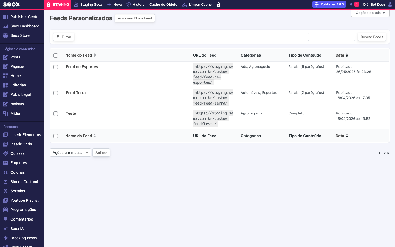Viewport: 395px width, 247px height.
Task: Click the Publisher 3.6.5 version button
Action: [329, 4]
